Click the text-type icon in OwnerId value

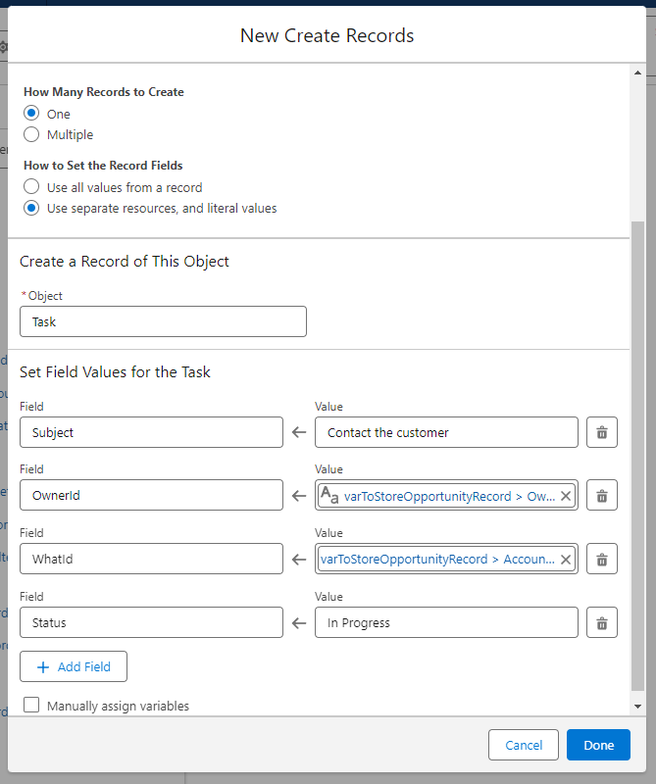pyautogui.click(x=330, y=496)
